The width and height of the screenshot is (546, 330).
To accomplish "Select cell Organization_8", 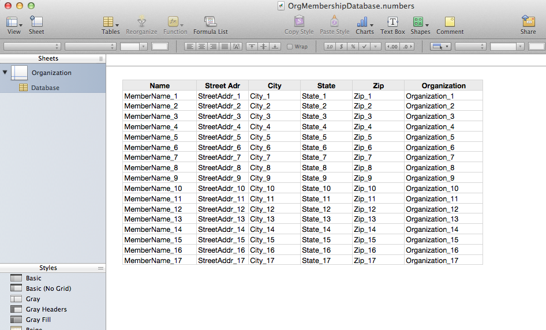I will [x=444, y=167].
